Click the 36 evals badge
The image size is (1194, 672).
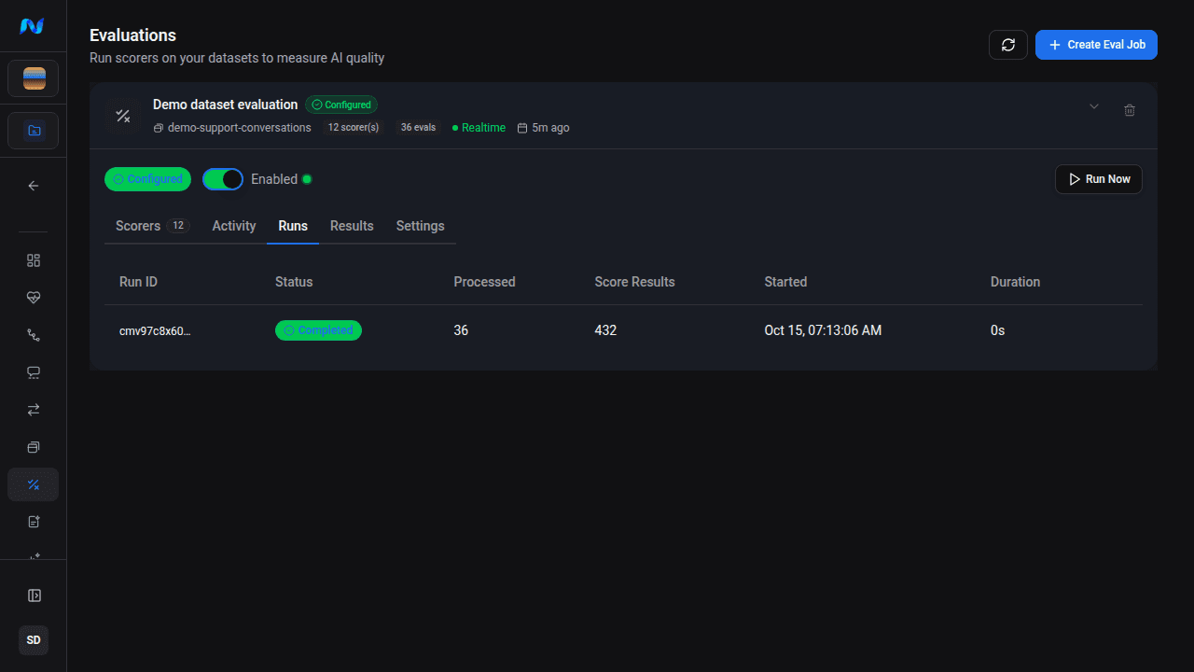tap(419, 128)
